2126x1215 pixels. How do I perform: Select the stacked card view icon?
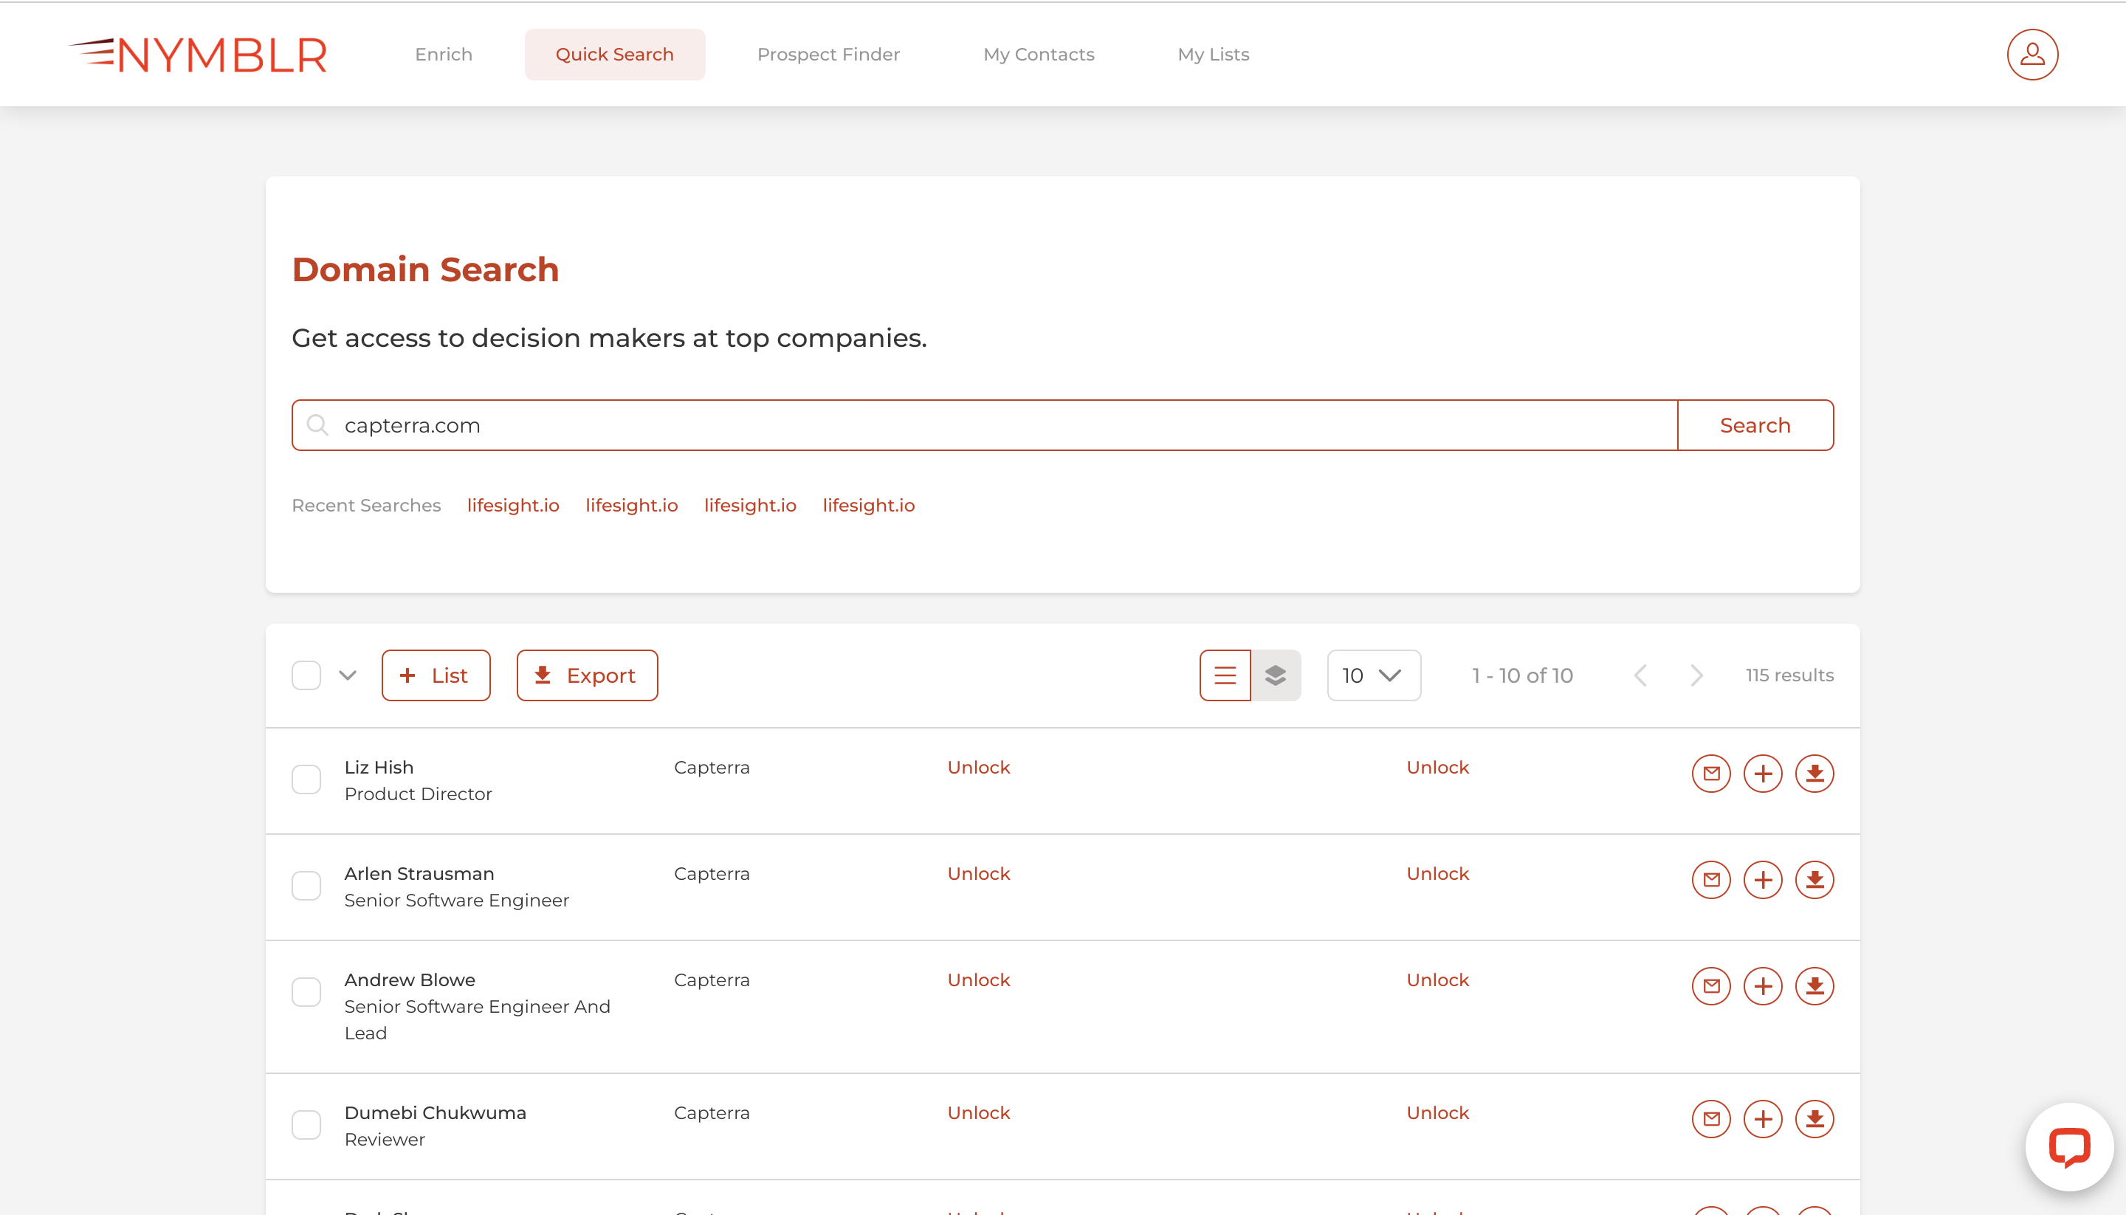[x=1276, y=675]
